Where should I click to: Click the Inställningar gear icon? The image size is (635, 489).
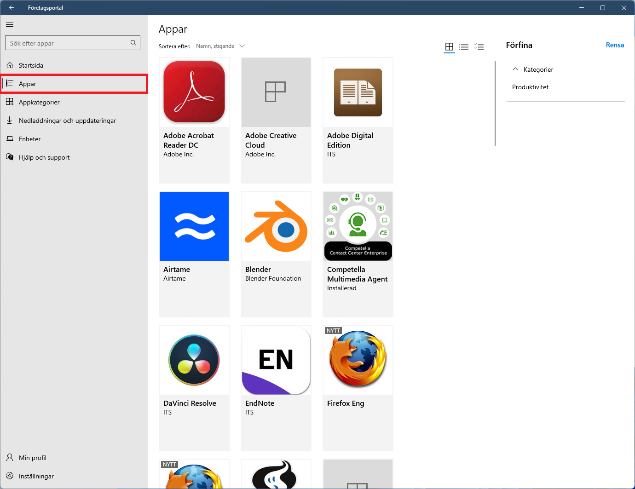click(x=10, y=476)
